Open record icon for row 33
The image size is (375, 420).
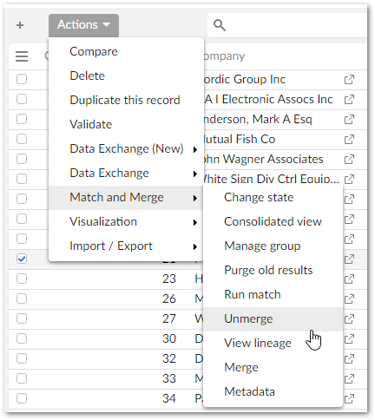[349, 378]
